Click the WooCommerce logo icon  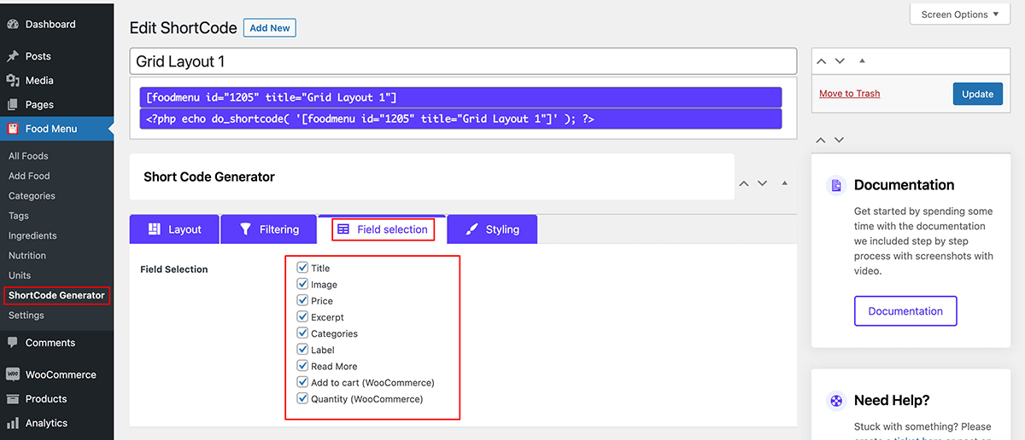pyautogui.click(x=13, y=374)
